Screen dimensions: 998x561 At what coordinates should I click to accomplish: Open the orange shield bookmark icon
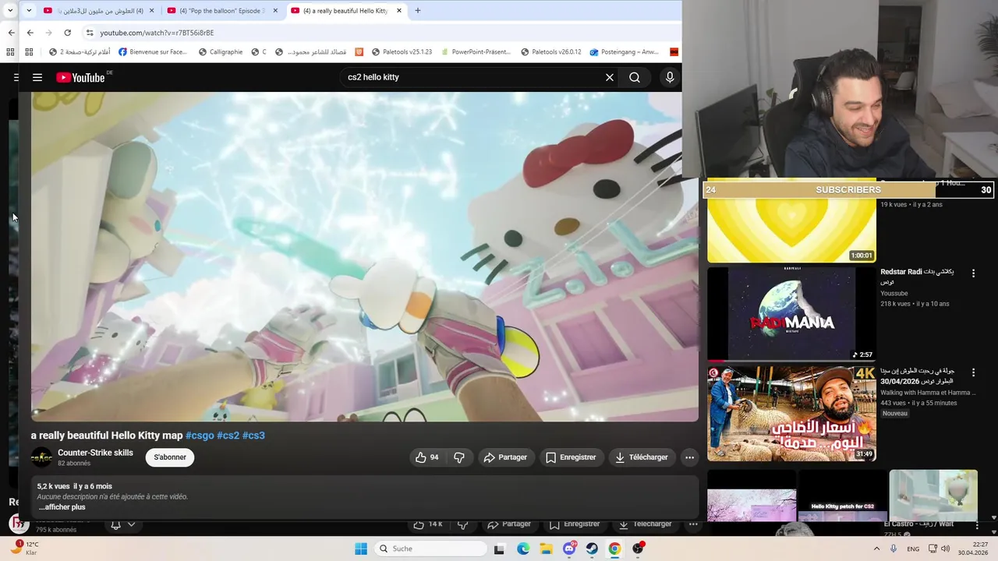(359, 52)
